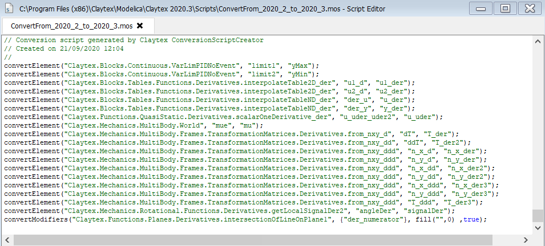Image resolution: width=545 pixels, height=246 pixels.
Task: Click the line with "n_x_d", "n_x_der"
Action: click(245, 151)
